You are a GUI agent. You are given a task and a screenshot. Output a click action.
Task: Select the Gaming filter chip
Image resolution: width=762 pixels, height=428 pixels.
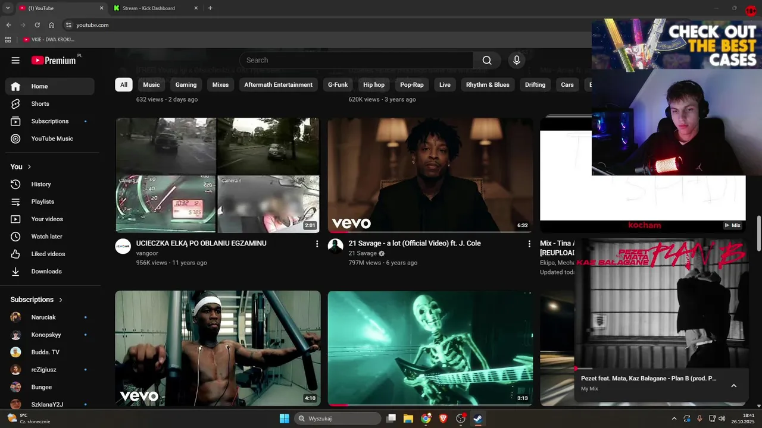[x=186, y=85]
